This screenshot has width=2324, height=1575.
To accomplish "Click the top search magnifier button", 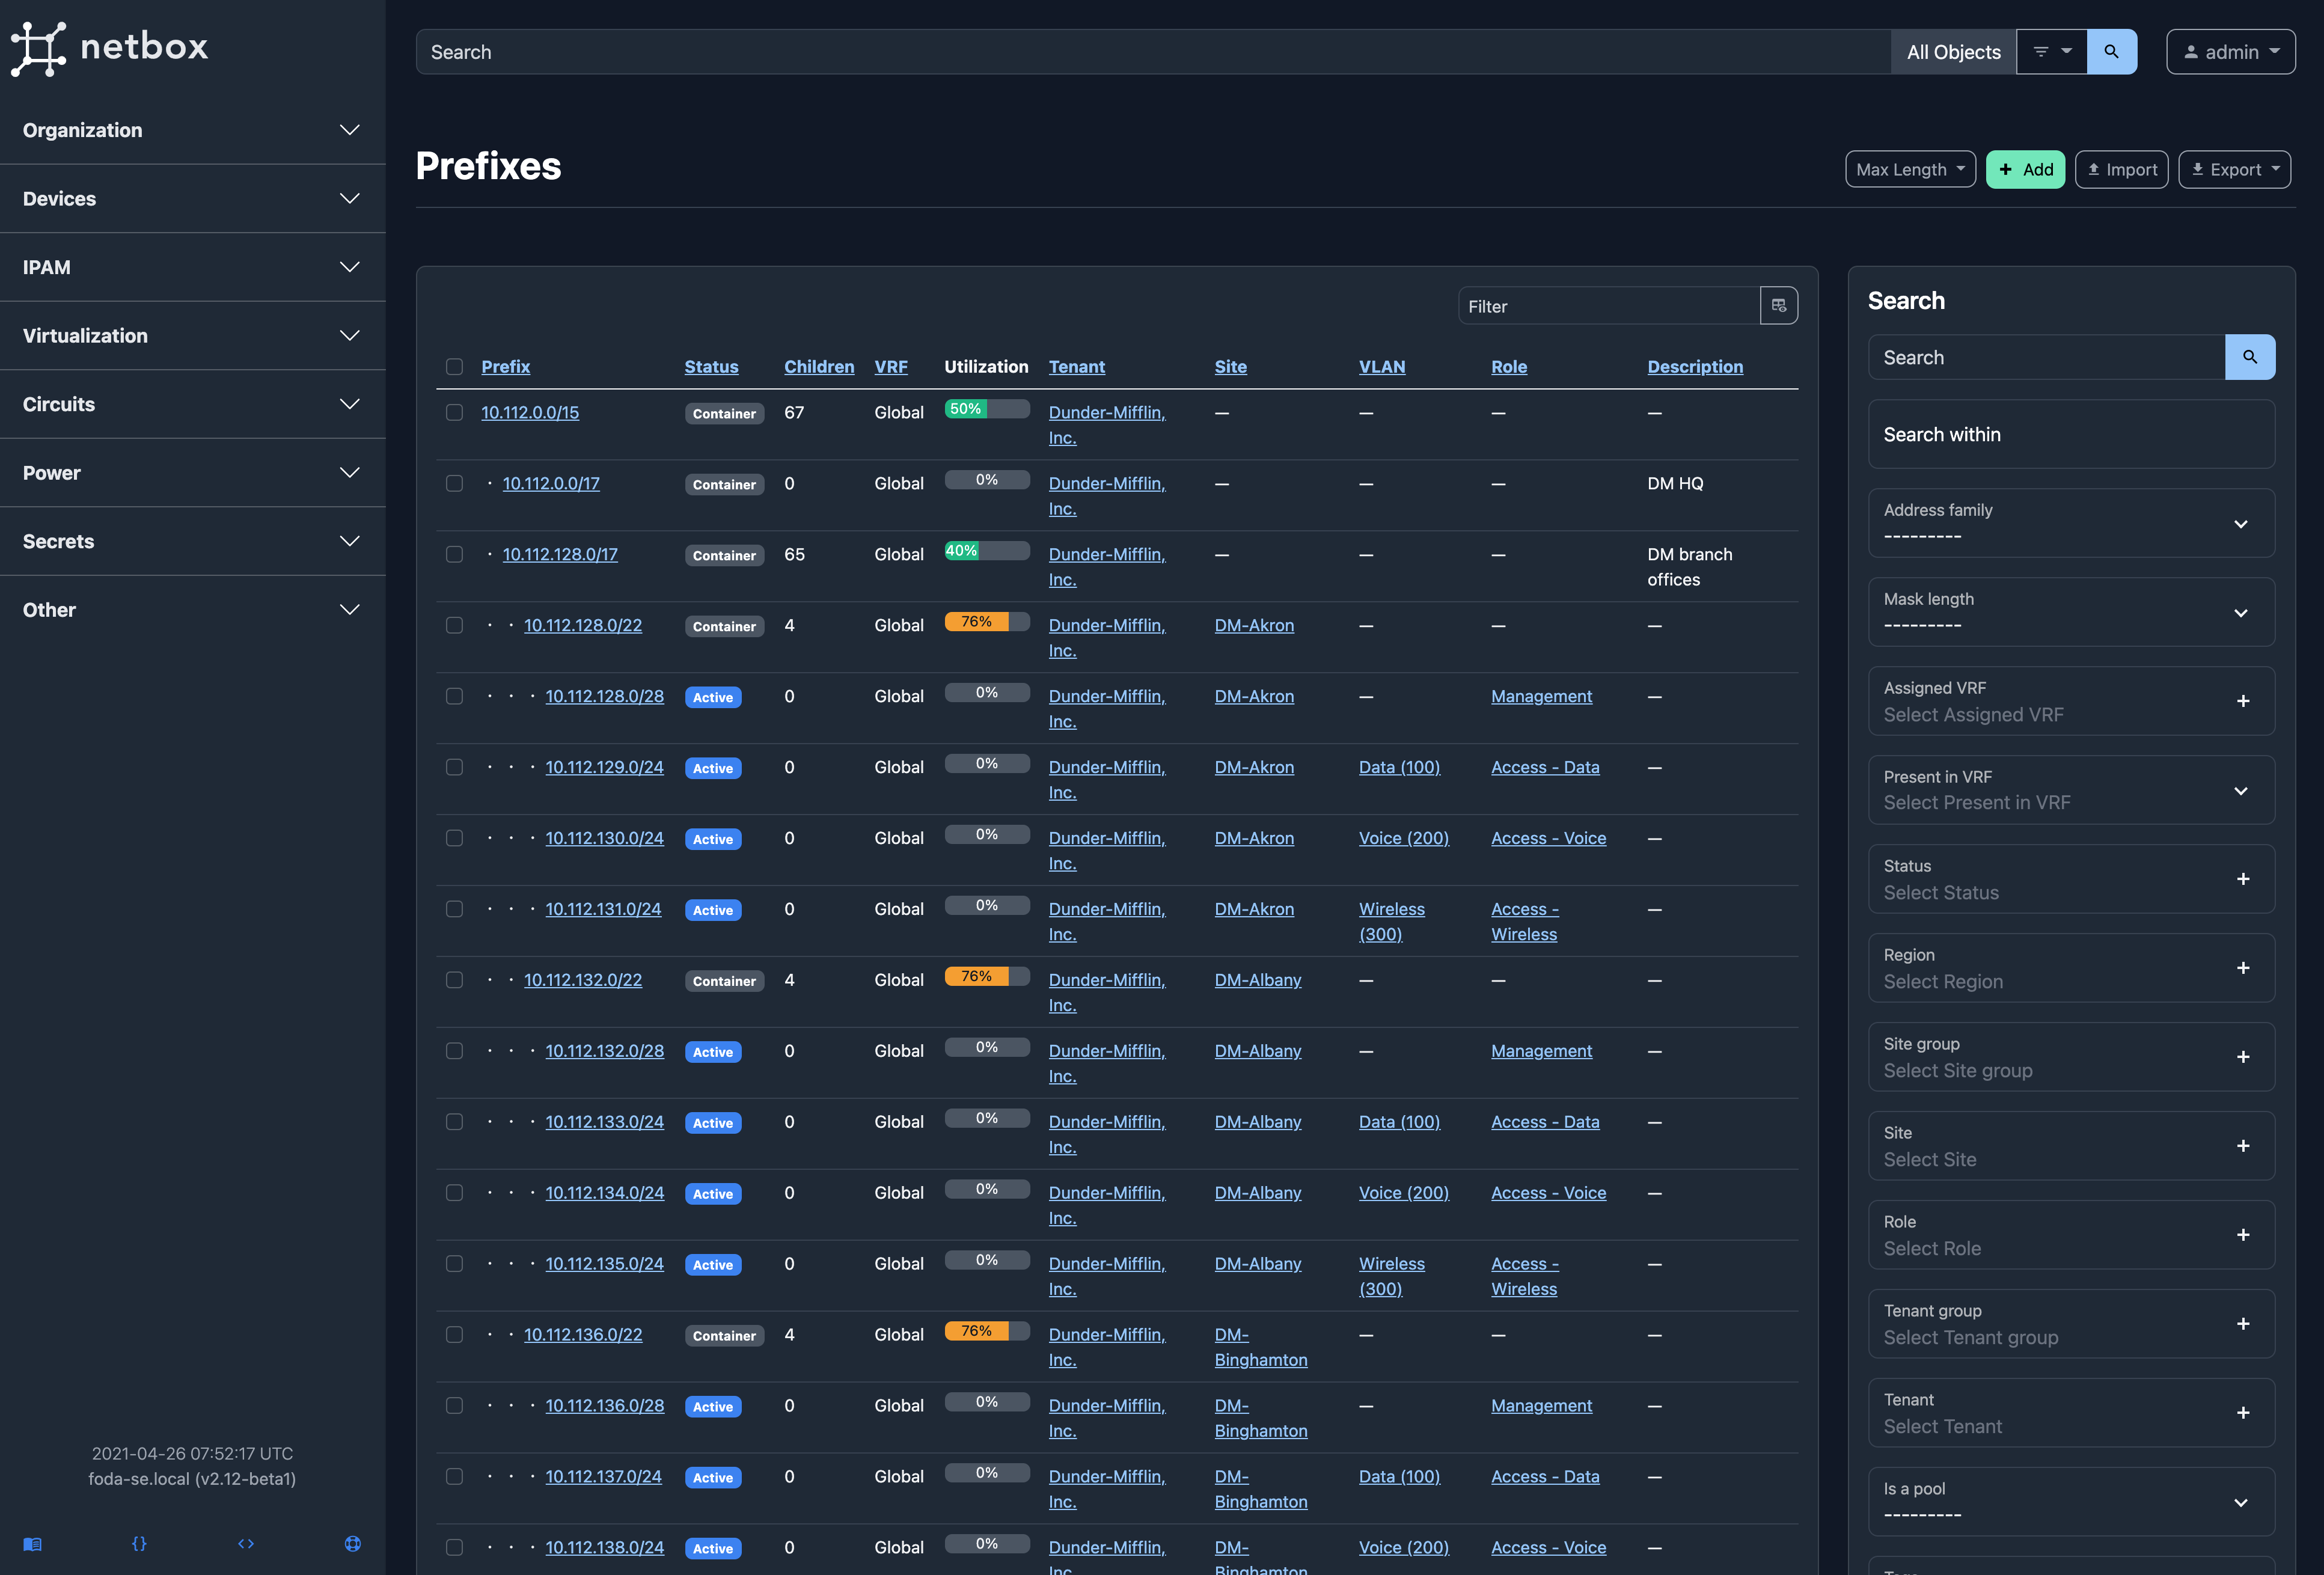I will click(x=2111, y=52).
